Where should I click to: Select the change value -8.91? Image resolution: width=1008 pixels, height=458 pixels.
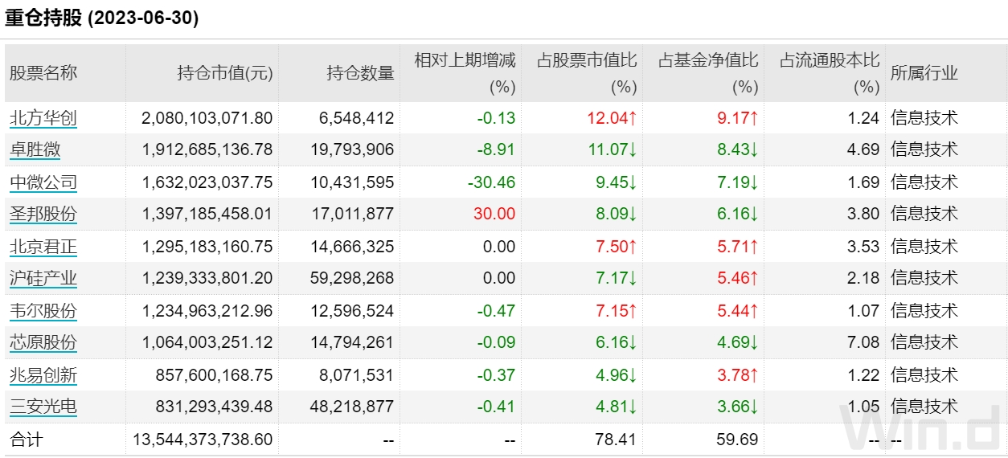pos(496,149)
